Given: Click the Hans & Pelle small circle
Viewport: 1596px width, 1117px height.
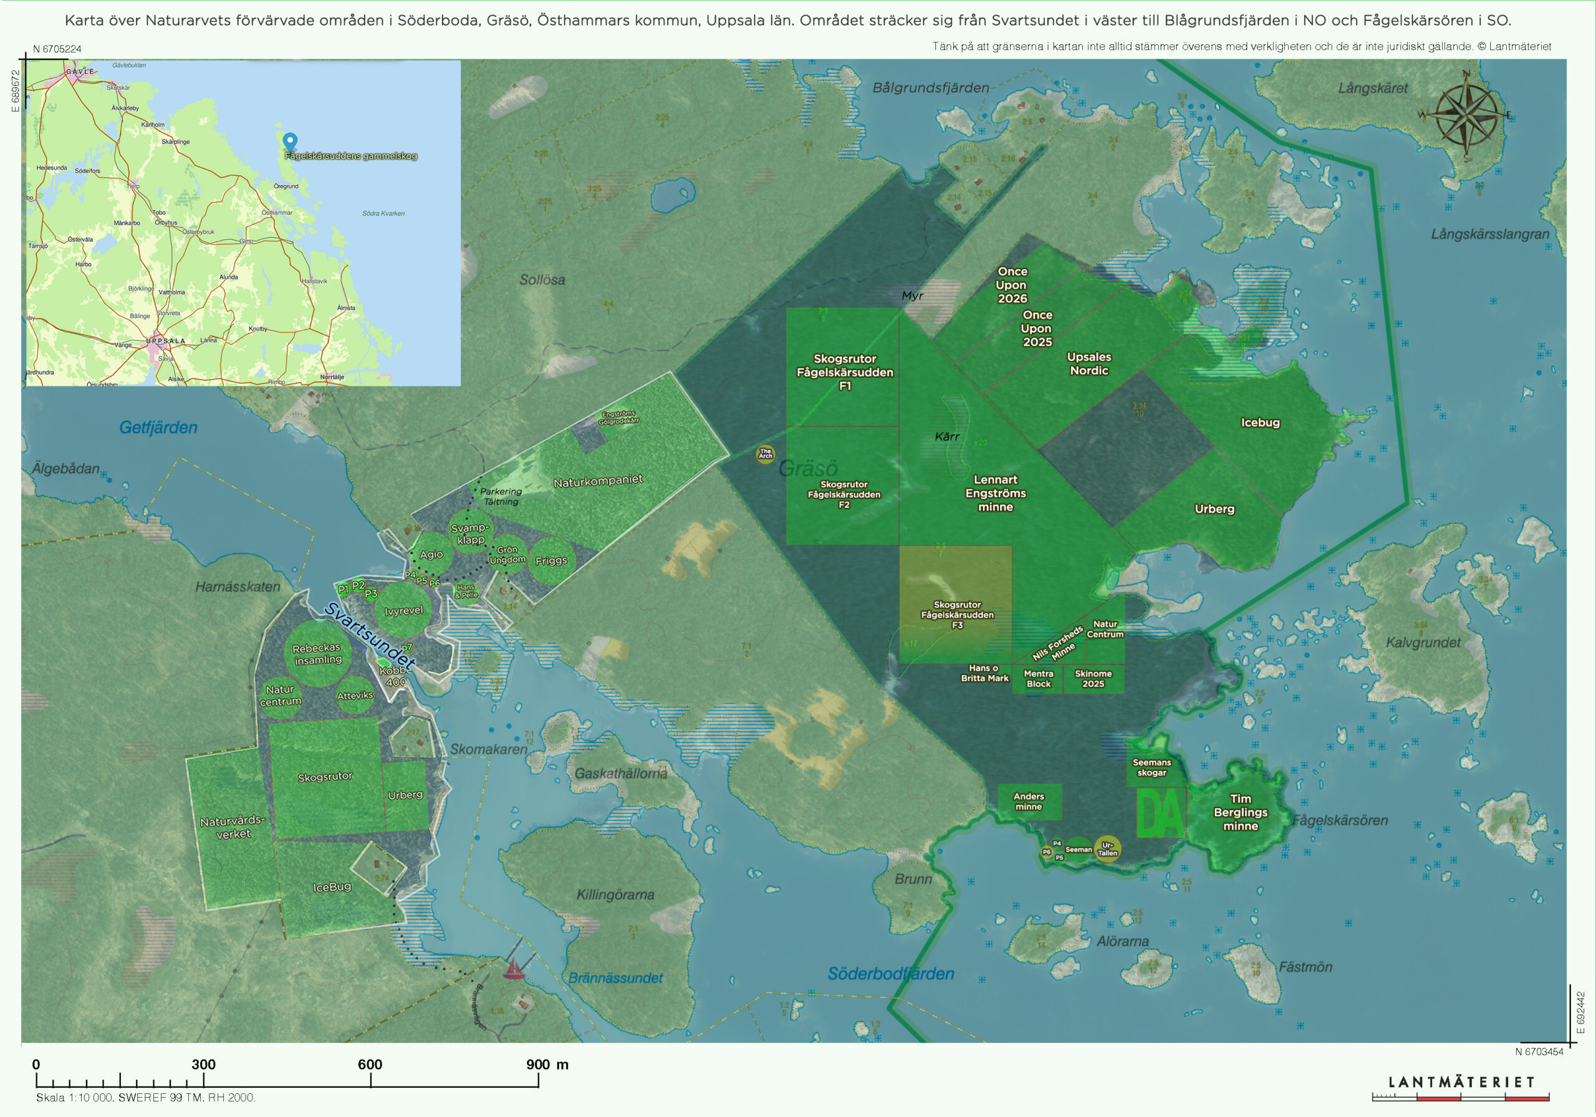Looking at the screenshot, I should click(466, 591).
